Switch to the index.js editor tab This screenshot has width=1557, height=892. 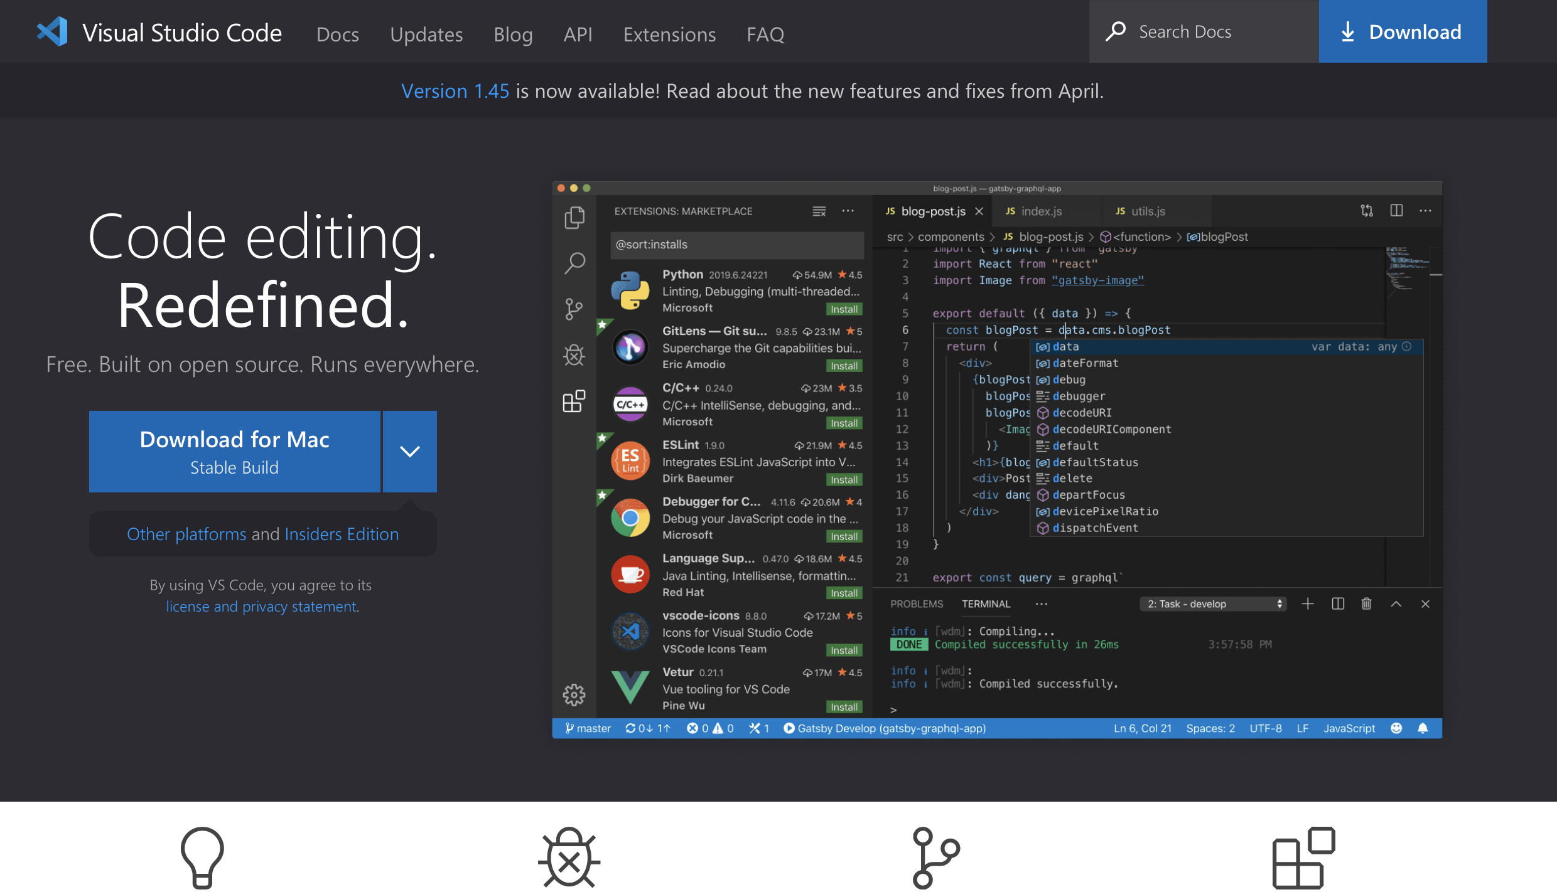1040,211
